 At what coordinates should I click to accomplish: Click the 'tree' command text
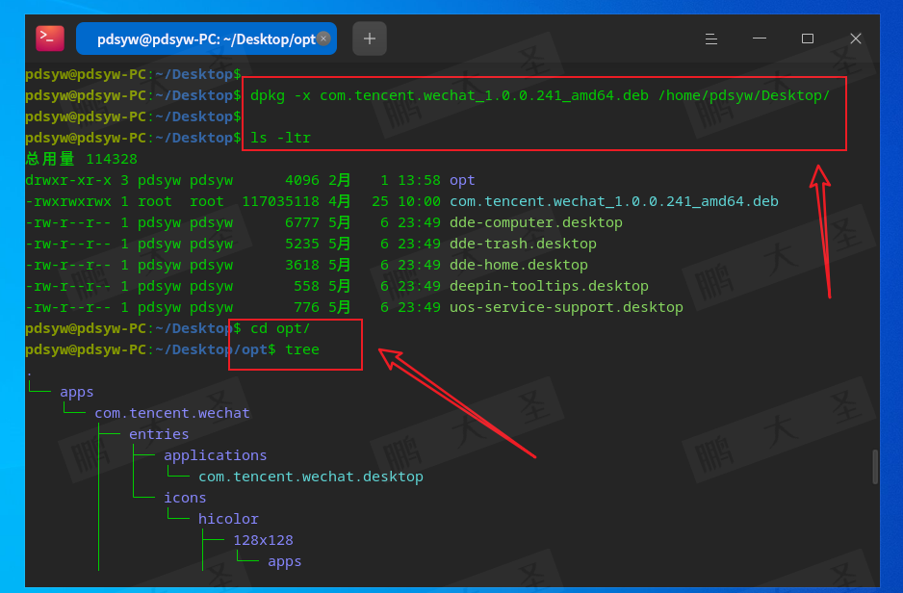click(x=301, y=350)
